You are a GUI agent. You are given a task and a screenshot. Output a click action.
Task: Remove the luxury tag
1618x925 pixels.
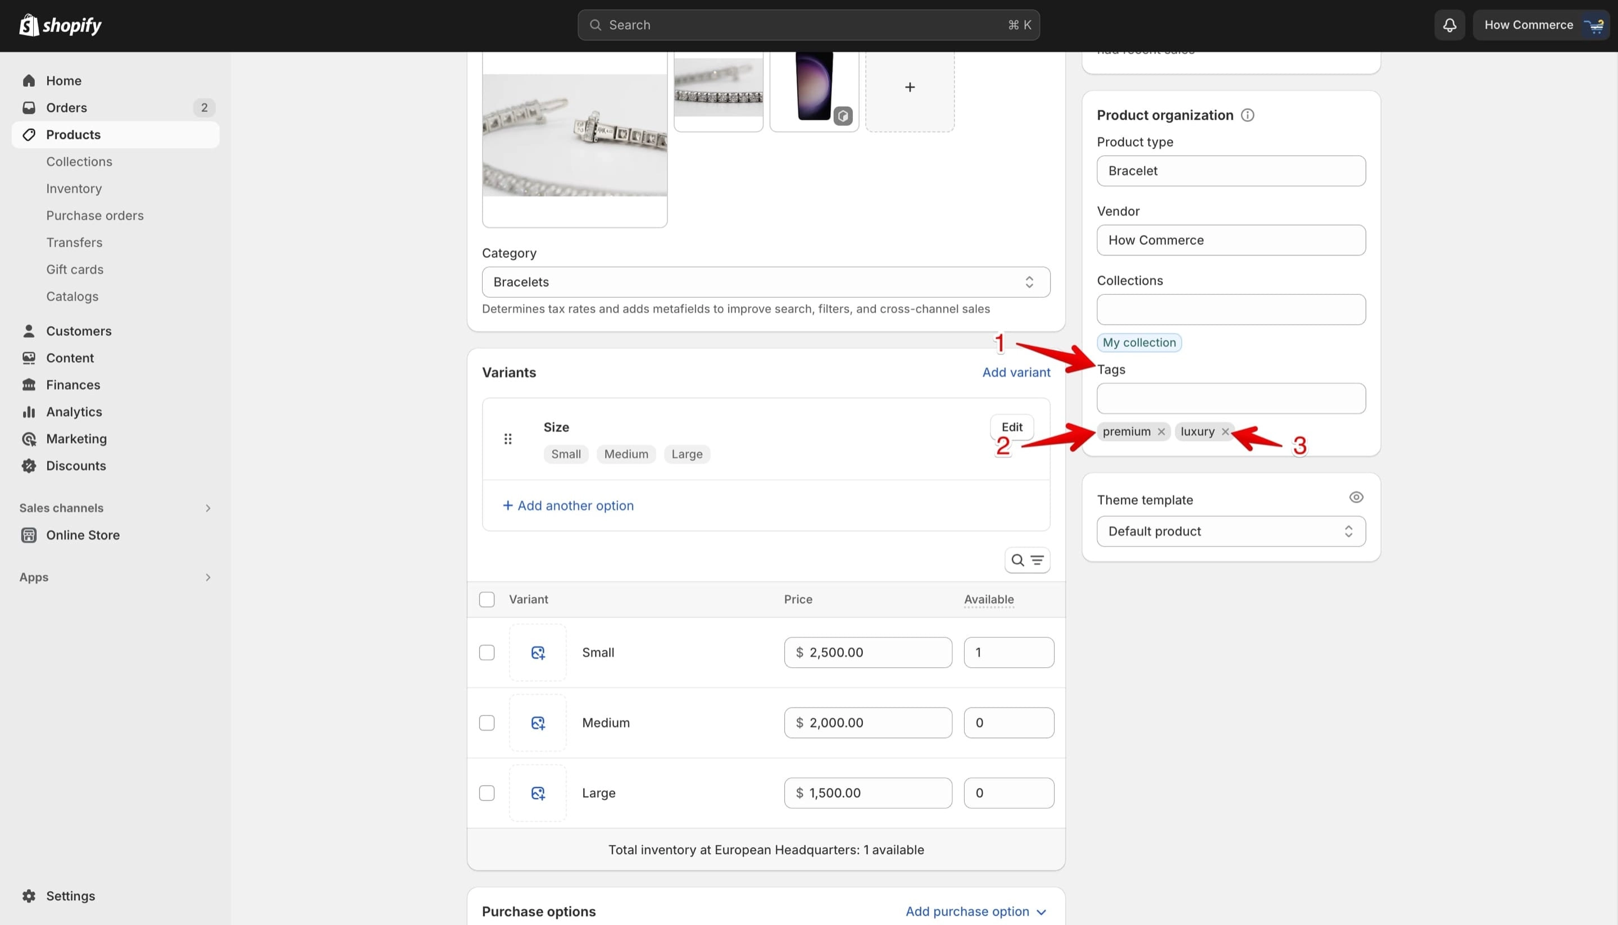click(x=1225, y=431)
